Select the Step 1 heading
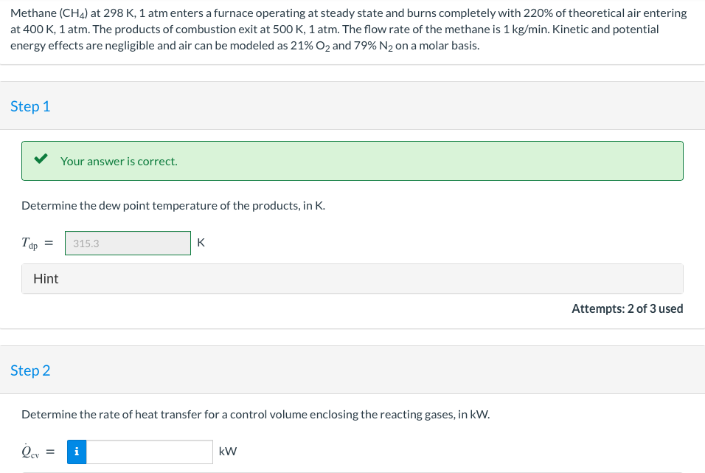 (30, 106)
